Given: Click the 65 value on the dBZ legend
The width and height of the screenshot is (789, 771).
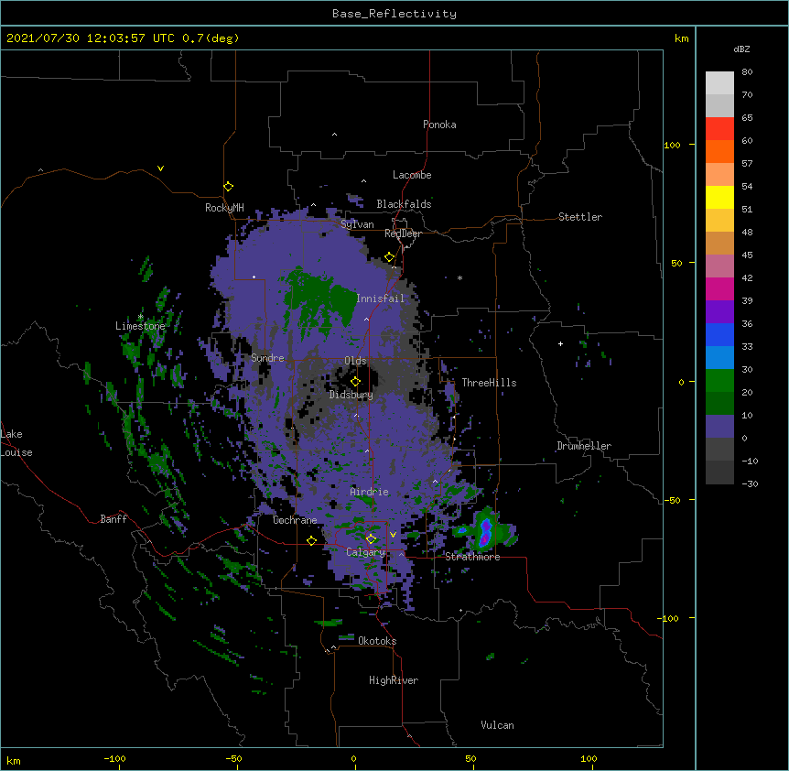Looking at the screenshot, I should pos(747,118).
